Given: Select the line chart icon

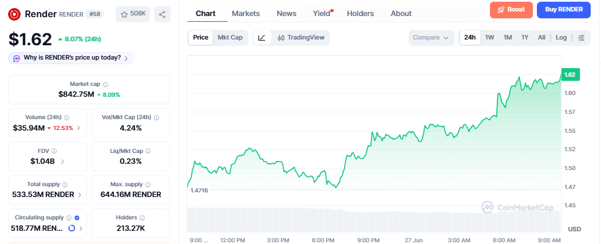Looking at the screenshot, I should point(262,38).
